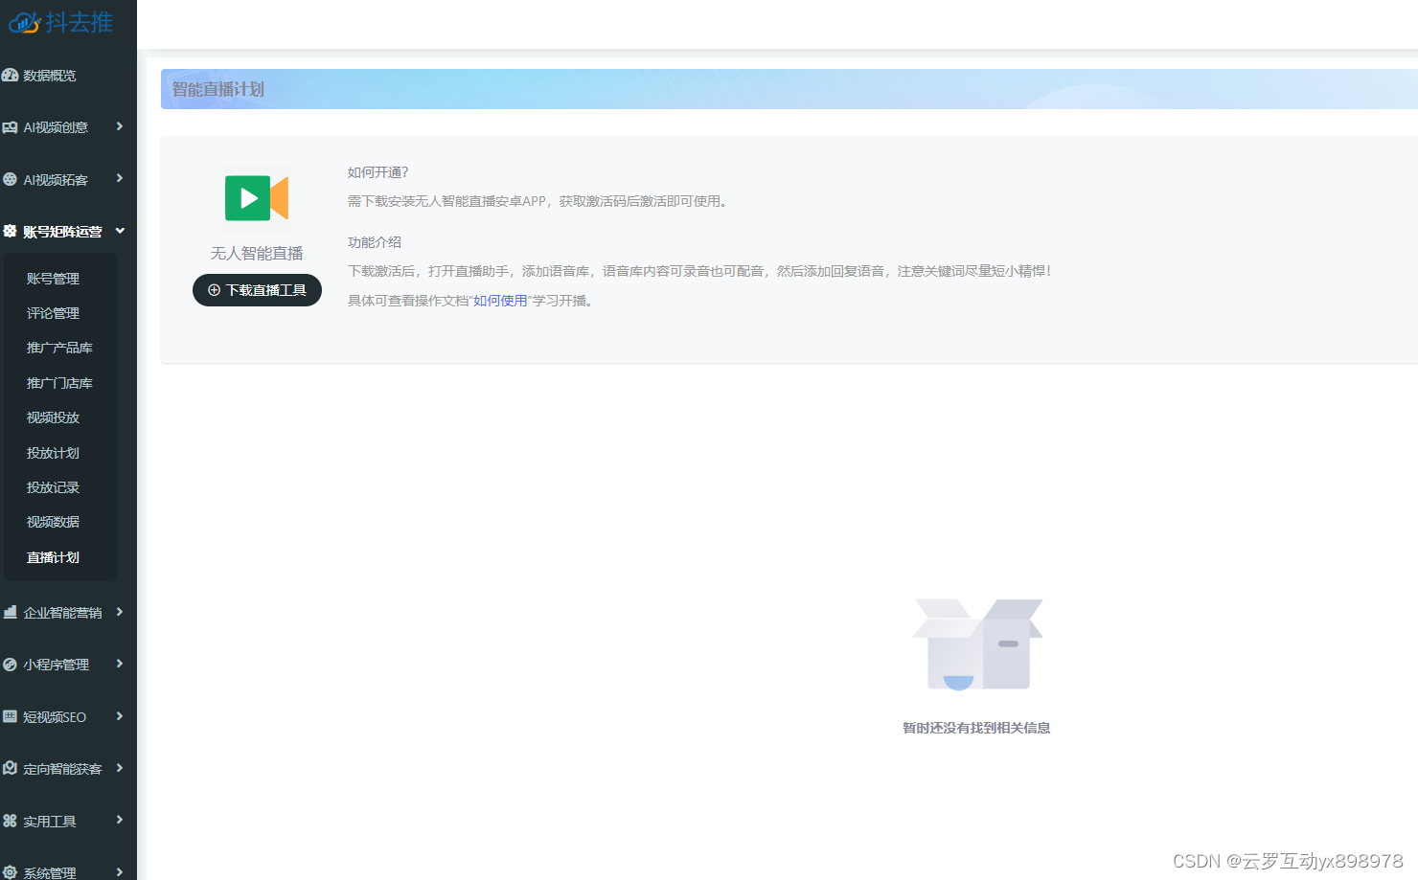This screenshot has width=1418, height=880.
Task: Click the 功能介绍 heading
Action: [x=375, y=242]
